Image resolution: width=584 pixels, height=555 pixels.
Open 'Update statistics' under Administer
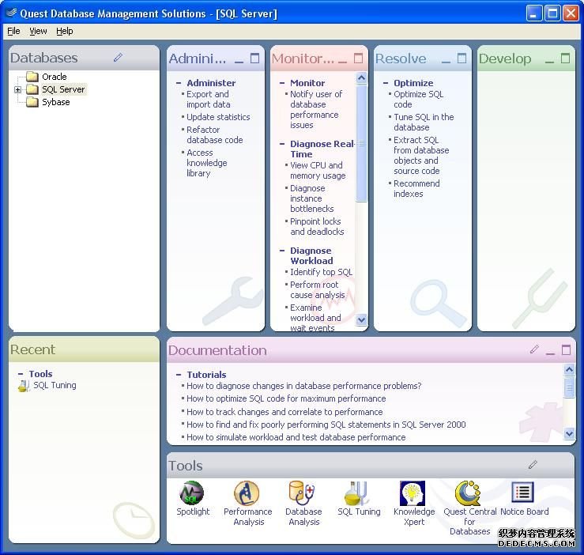tap(218, 117)
